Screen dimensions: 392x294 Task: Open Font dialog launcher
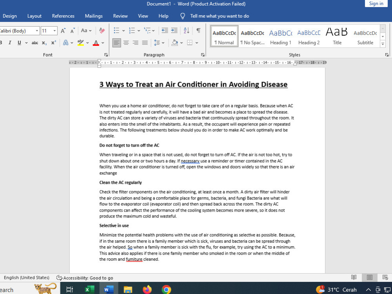[106, 55]
